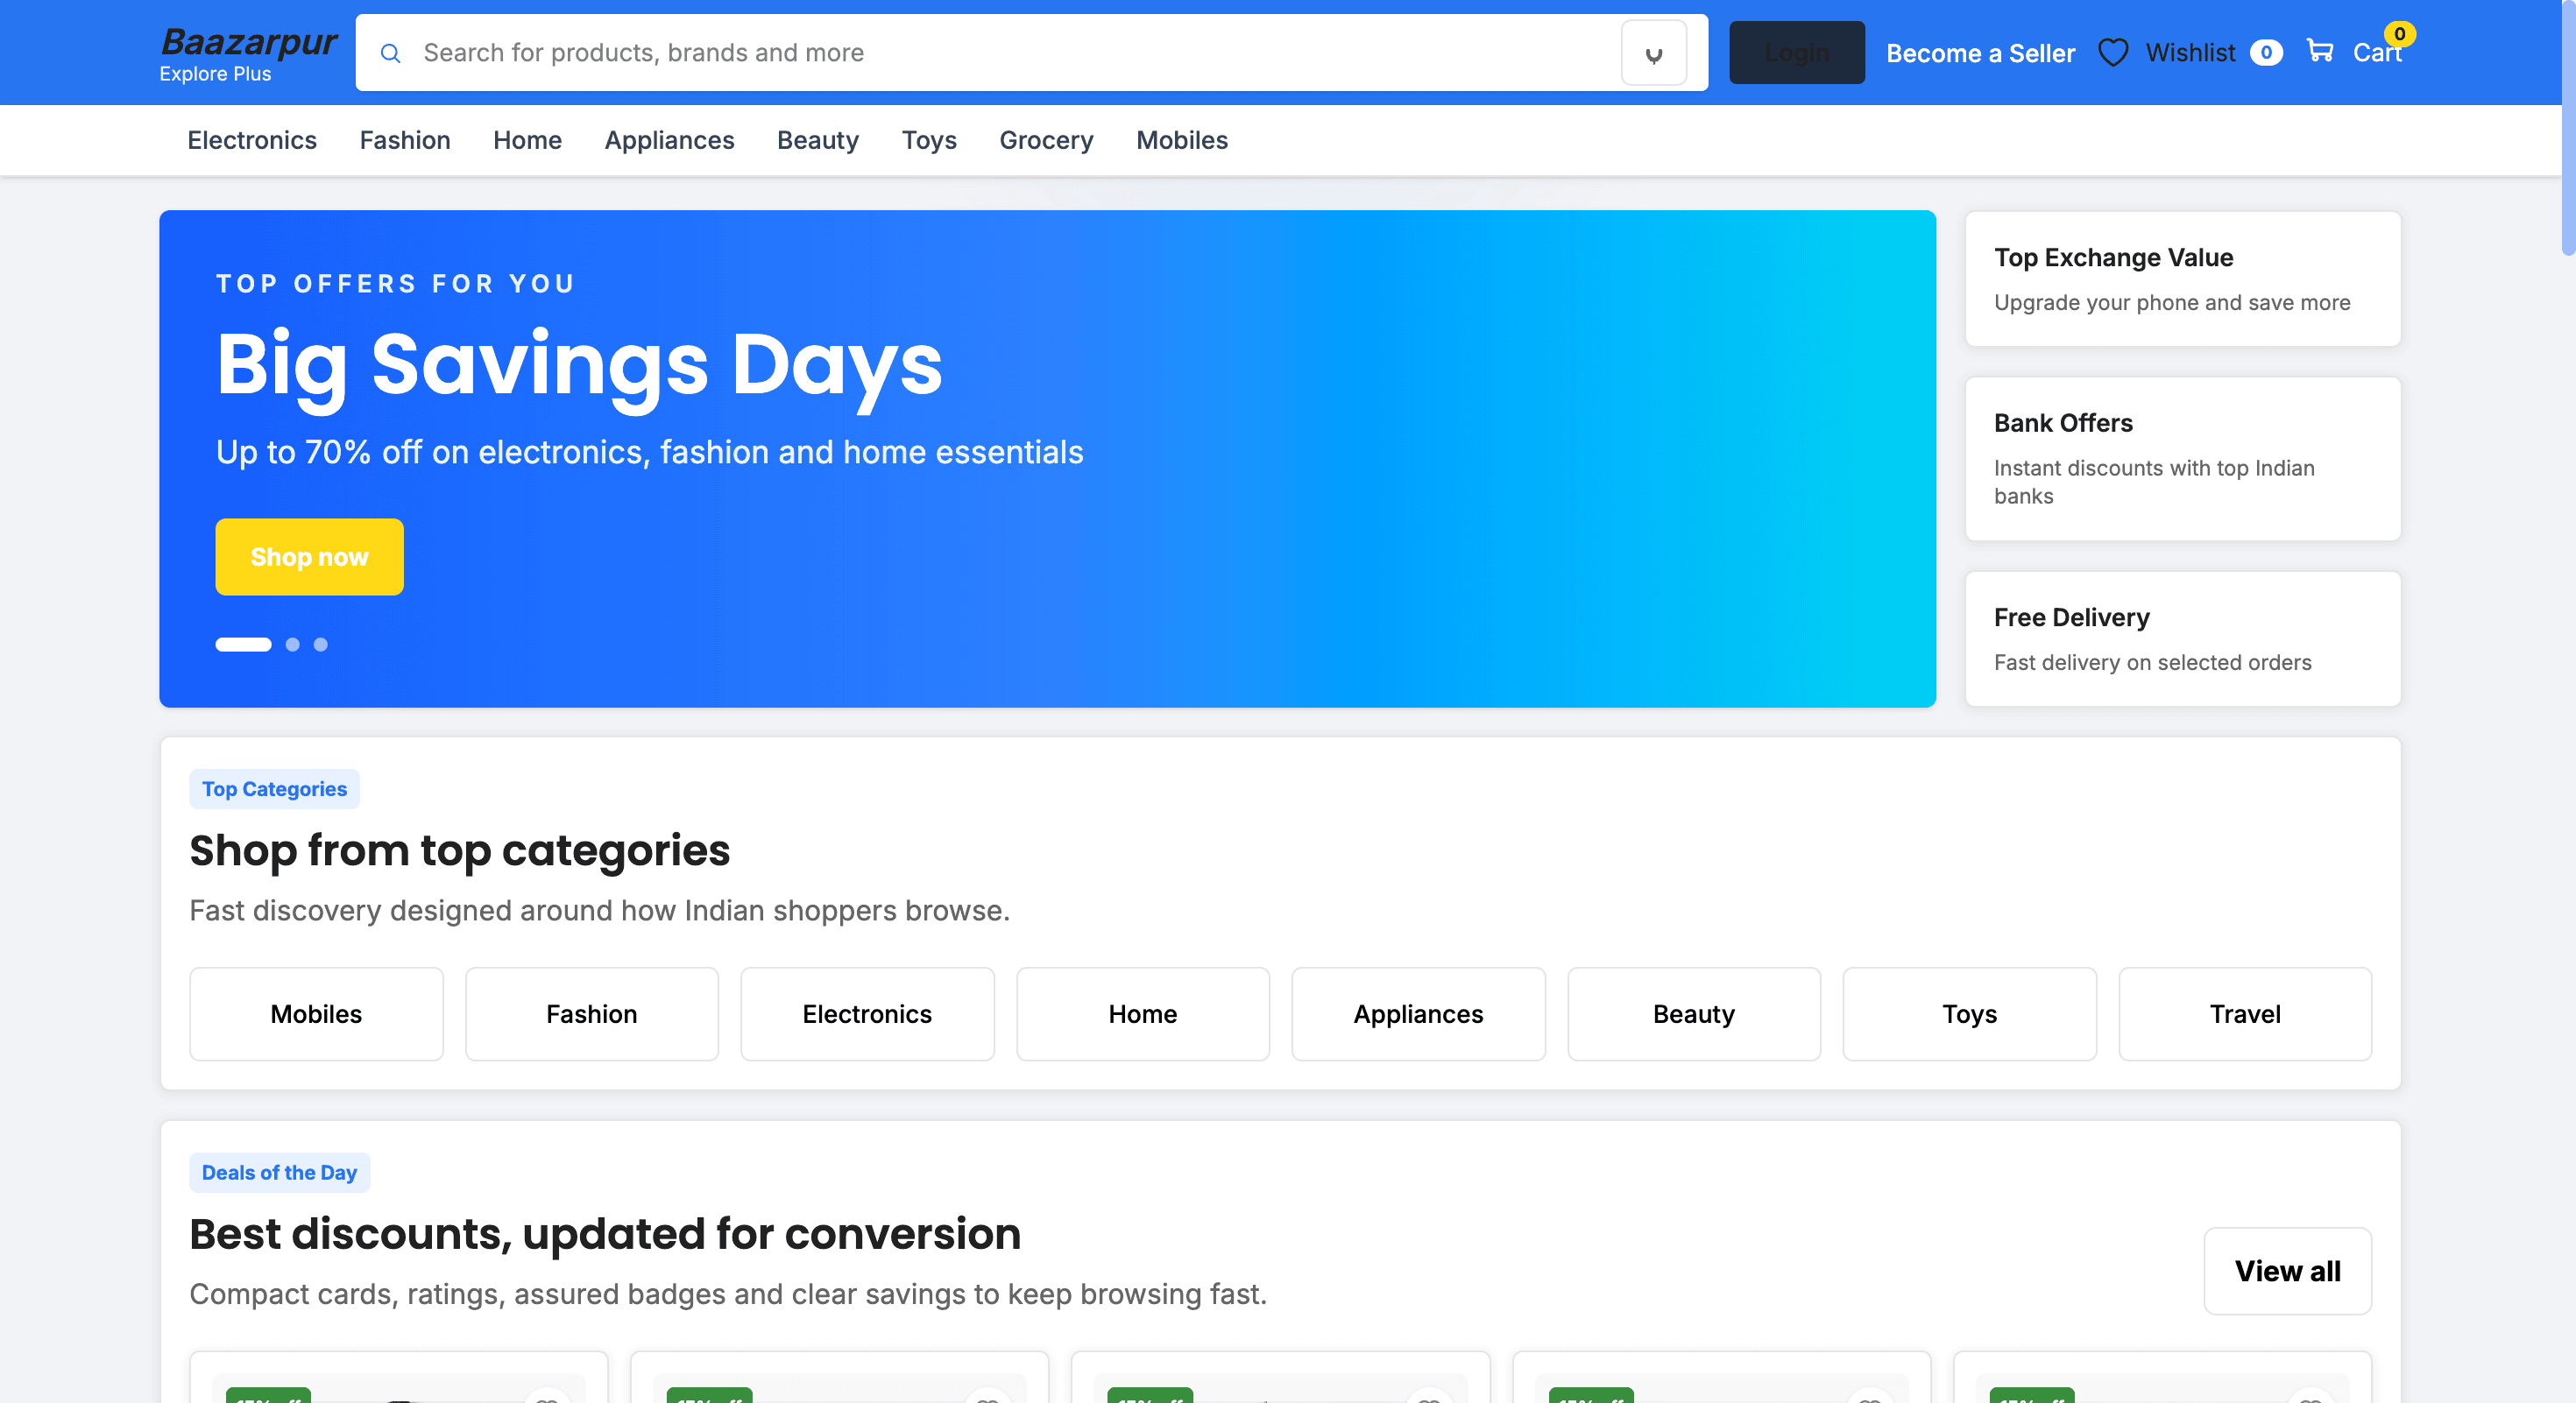The image size is (2576, 1403).
Task: Open Beauty in the navigation bar
Action: [818, 140]
